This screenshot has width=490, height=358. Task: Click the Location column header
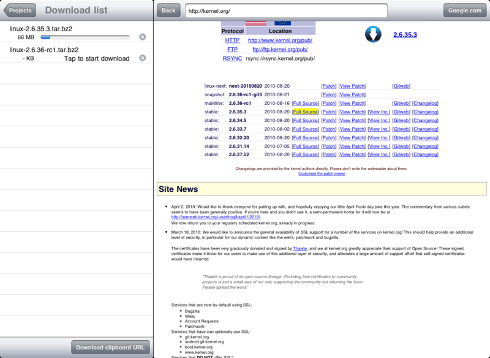tap(280, 31)
